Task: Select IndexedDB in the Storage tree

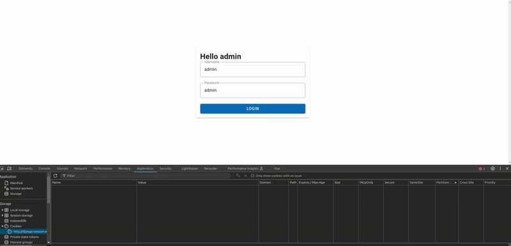Action: pyautogui.click(x=18, y=220)
